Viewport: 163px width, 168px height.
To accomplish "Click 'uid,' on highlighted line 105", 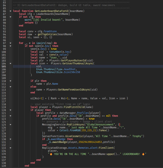I will click(x=39, y=66).
